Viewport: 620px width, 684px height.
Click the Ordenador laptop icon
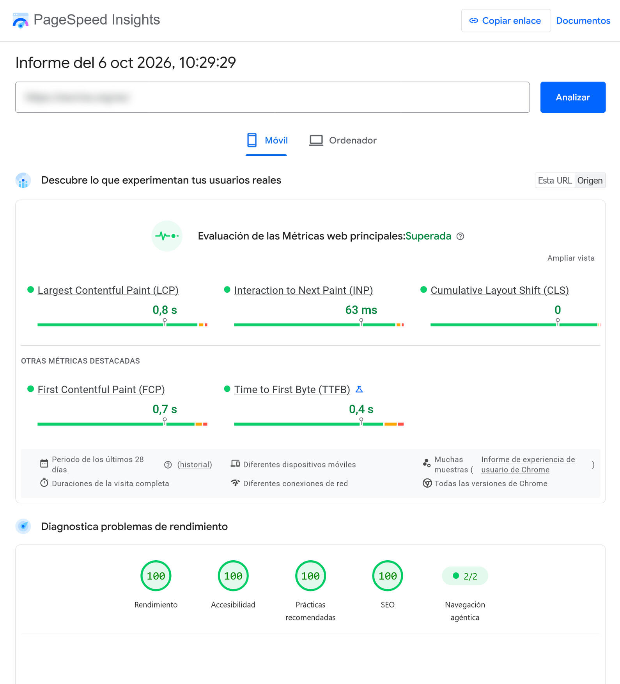[x=316, y=140]
